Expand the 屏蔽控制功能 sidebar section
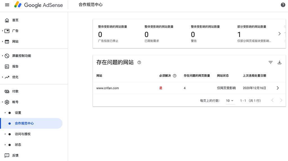This screenshot has height=161, width=288. click(x=2, y=56)
